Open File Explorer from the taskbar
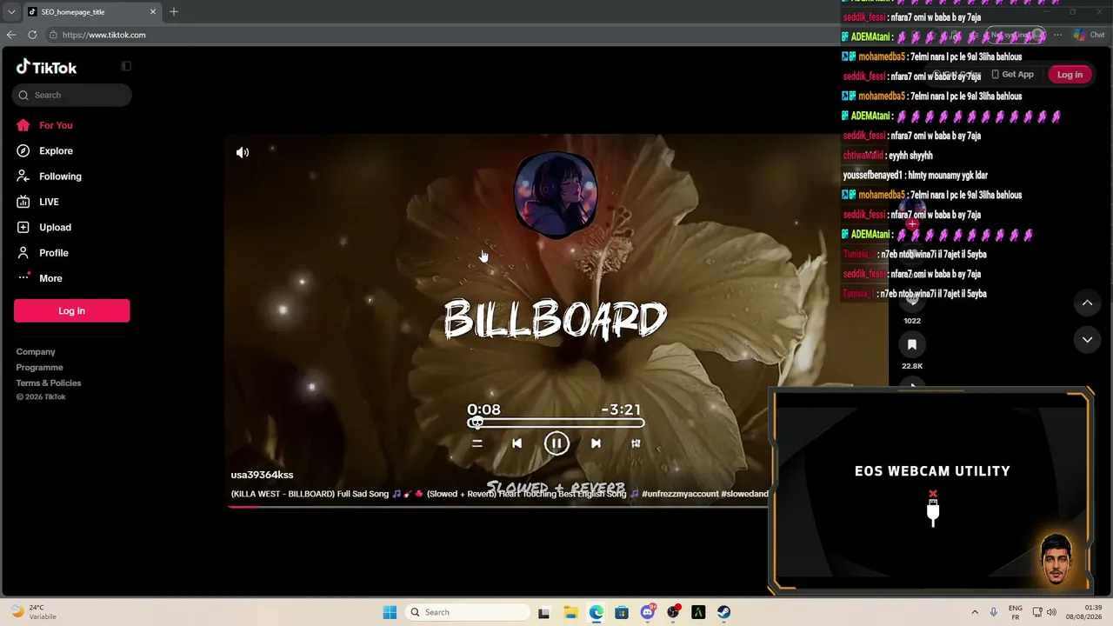The width and height of the screenshot is (1113, 626). coord(570,612)
